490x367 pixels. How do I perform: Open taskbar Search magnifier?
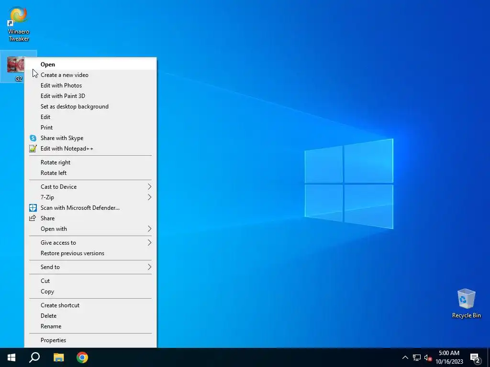(x=34, y=357)
